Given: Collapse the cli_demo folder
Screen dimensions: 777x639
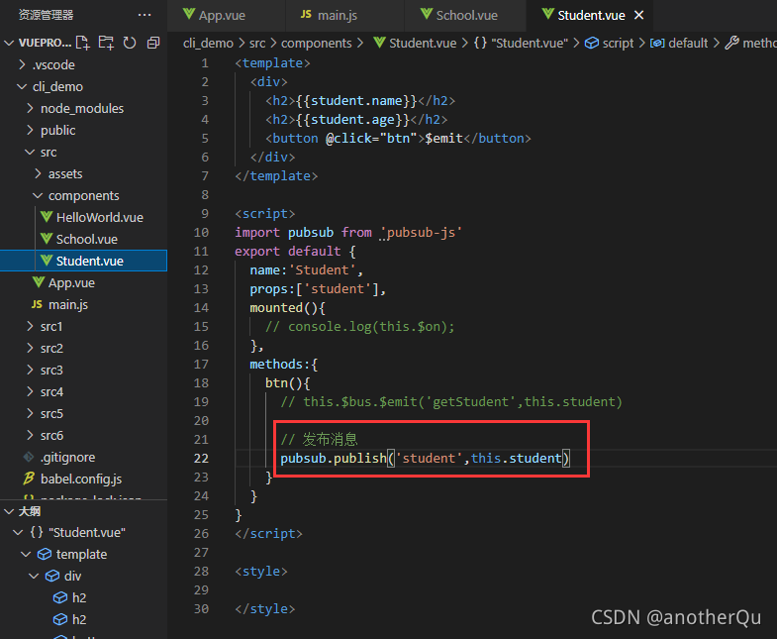Looking at the screenshot, I should click(22, 87).
